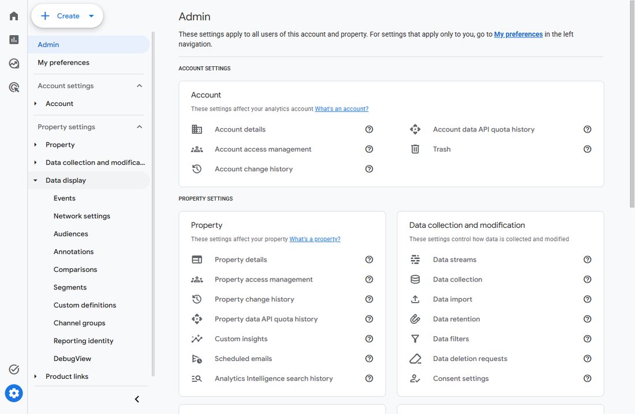
Task: Expand Data collection and modification arrow
Action: coord(36,162)
